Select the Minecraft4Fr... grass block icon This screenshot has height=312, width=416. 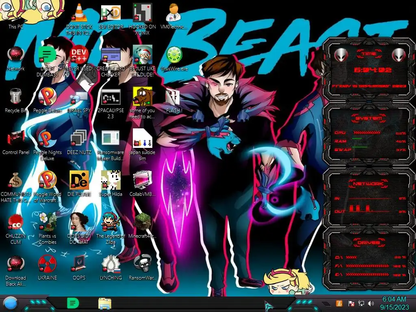(142, 225)
